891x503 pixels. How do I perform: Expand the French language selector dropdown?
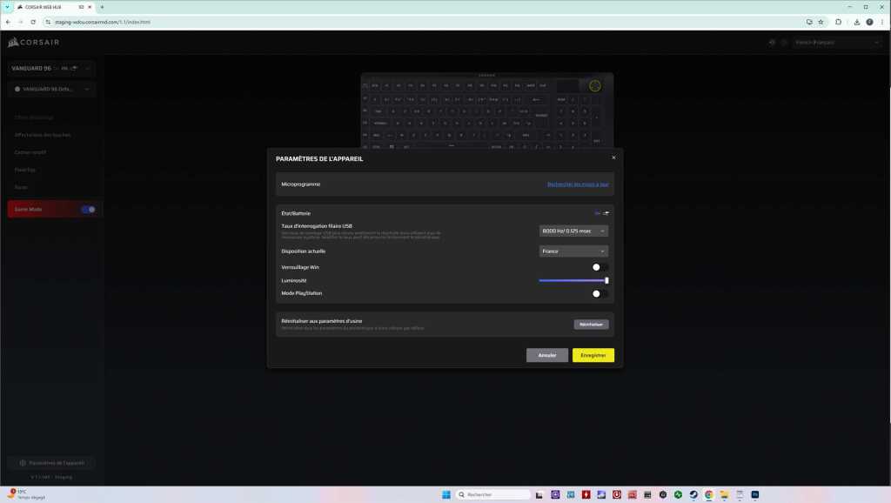pos(835,42)
